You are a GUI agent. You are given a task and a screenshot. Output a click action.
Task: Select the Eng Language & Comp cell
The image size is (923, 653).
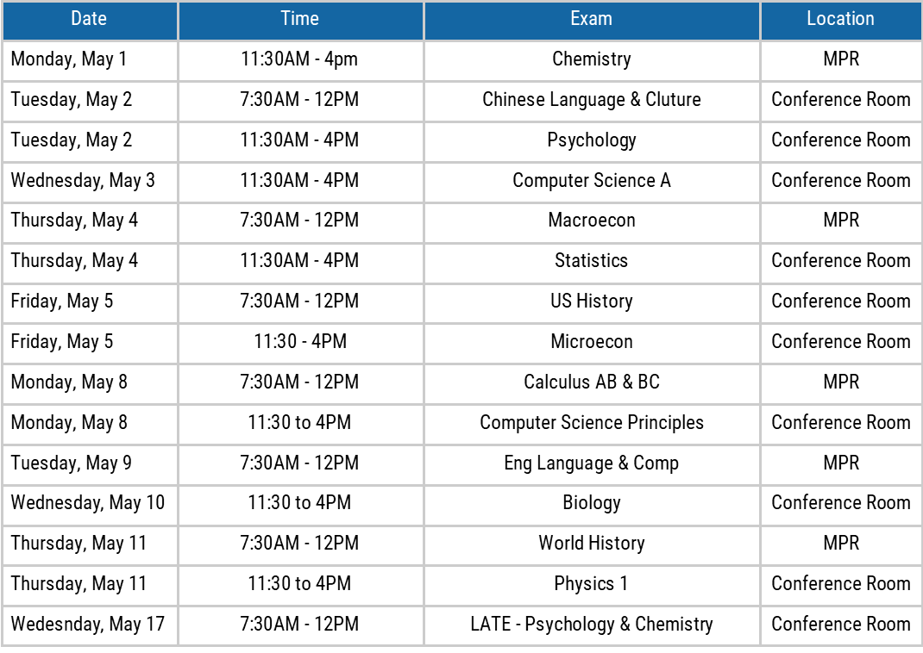point(591,463)
